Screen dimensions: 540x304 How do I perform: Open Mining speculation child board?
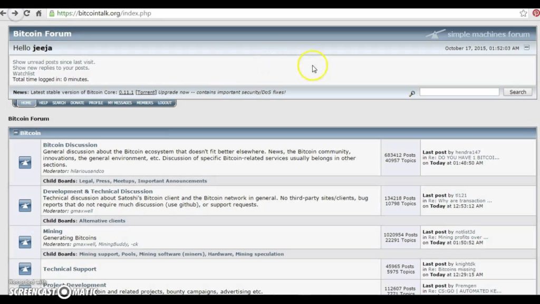(x=259, y=254)
